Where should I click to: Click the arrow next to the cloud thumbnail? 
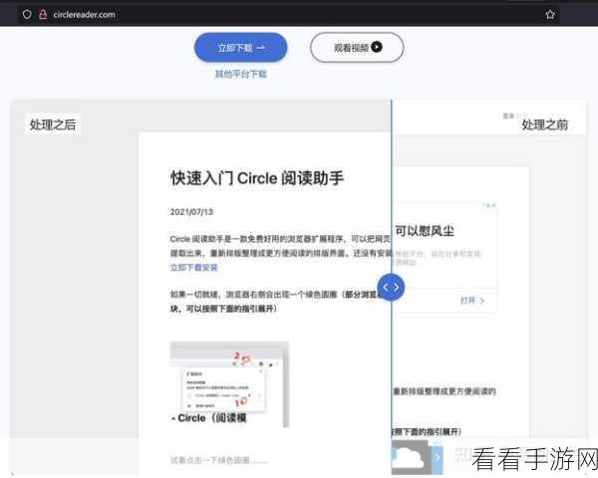438,457
